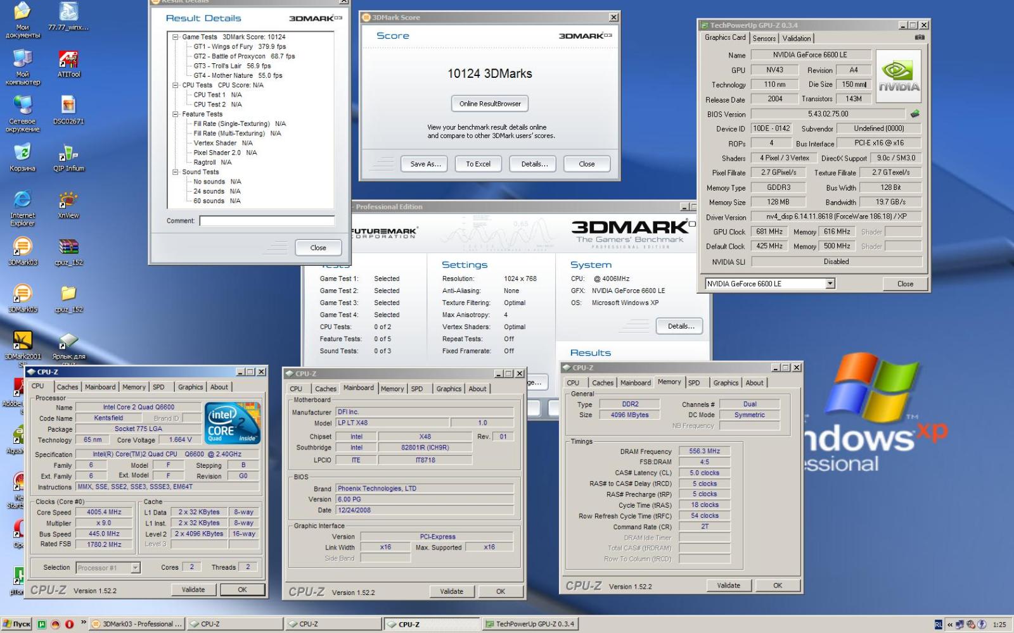The height and width of the screenshot is (633, 1014).
Task: Open SPD tab in CPU-Z mainboard window
Action: click(x=417, y=389)
